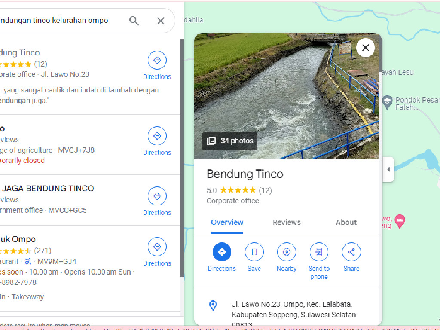Switch to the Reviews tab

(287, 222)
